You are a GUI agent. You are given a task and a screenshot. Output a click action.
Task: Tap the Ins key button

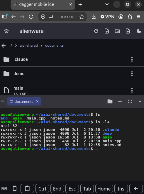121,188
